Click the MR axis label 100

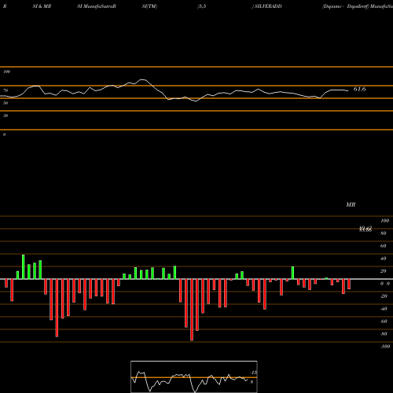[384, 221]
